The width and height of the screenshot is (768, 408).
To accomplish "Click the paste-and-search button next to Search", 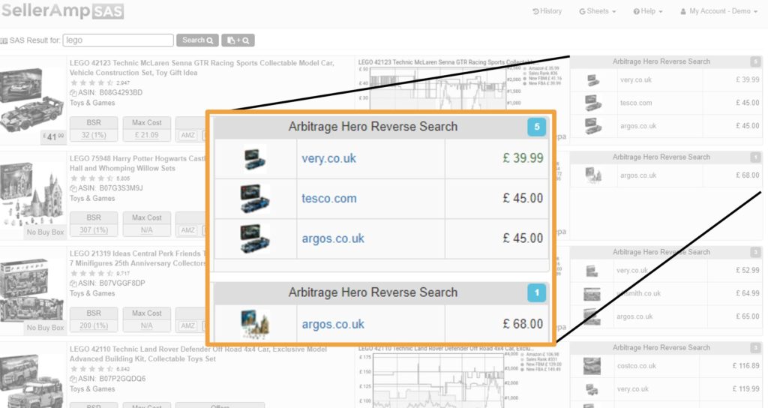I will click(238, 40).
